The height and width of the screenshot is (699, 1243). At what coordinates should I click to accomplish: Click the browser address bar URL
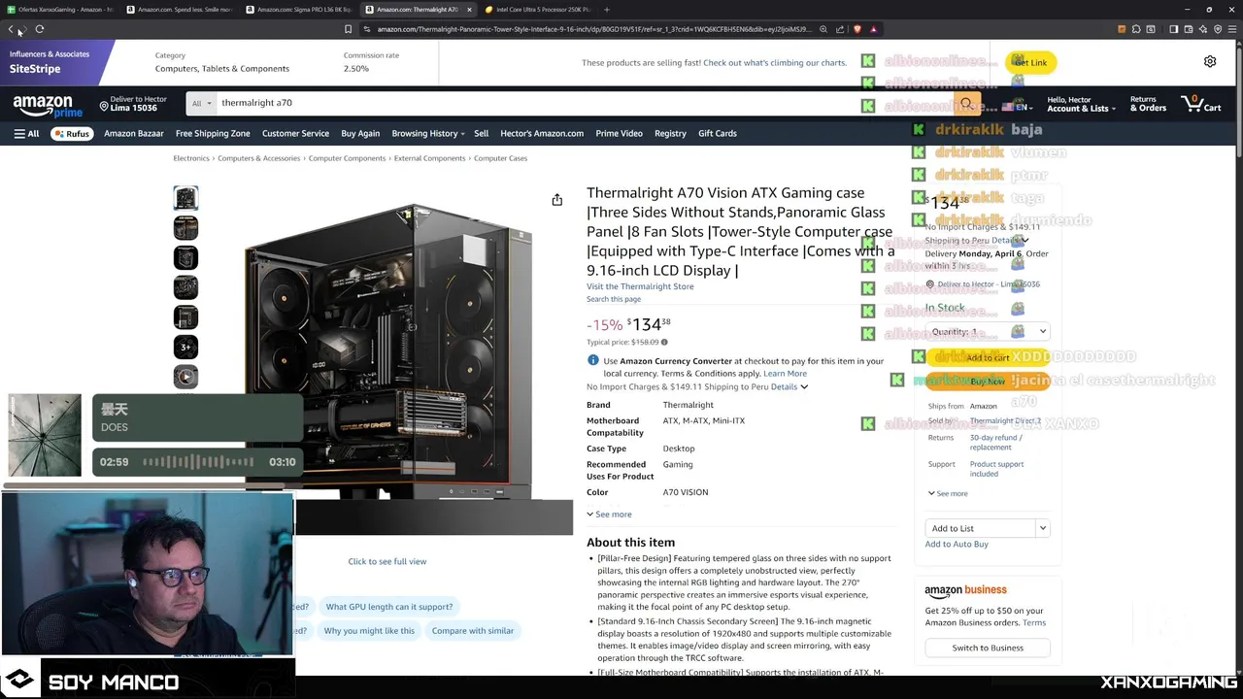pyautogui.click(x=592, y=29)
